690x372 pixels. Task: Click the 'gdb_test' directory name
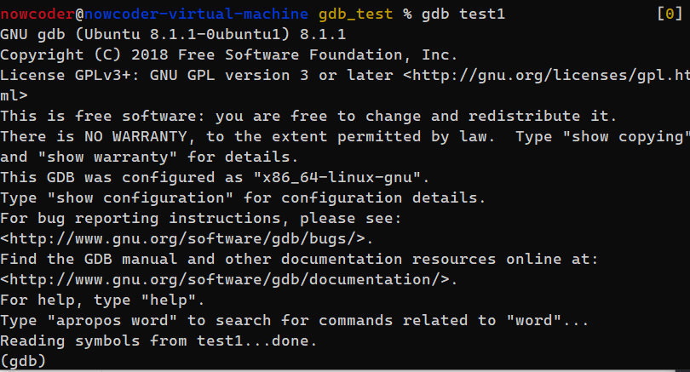click(x=355, y=14)
